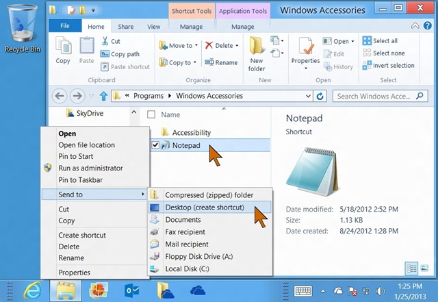Click the volume speaker tray icon

tap(381, 291)
